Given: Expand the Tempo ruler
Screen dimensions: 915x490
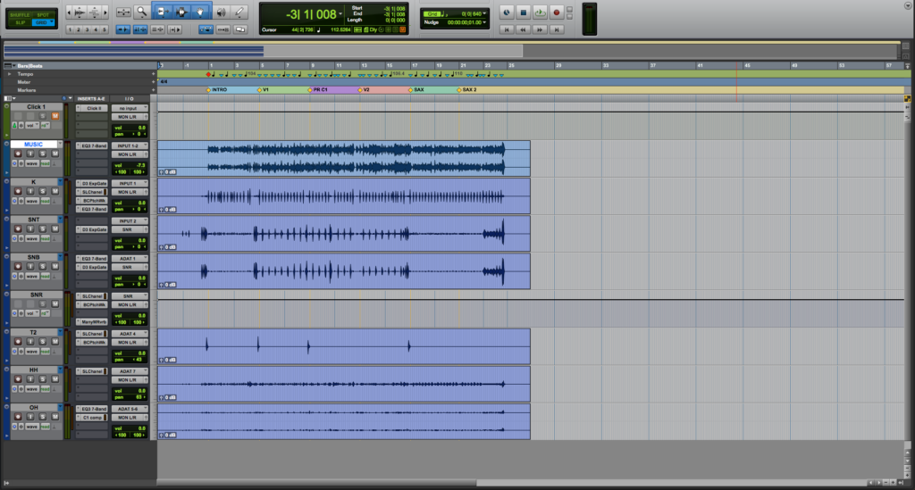Looking at the screenshot, I should pyautogui.click(x=9, y=74).
